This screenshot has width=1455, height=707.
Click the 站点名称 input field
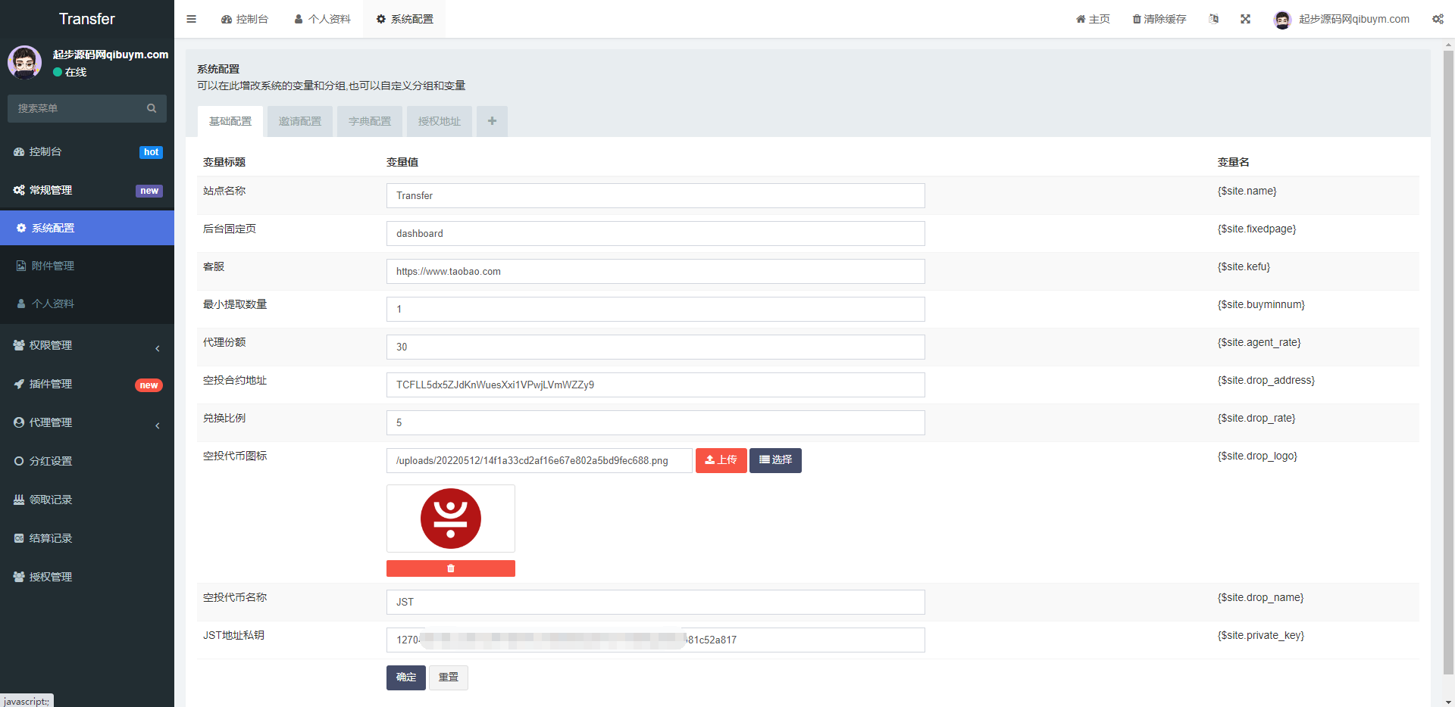pyautogui.click(x=655, y=195)
